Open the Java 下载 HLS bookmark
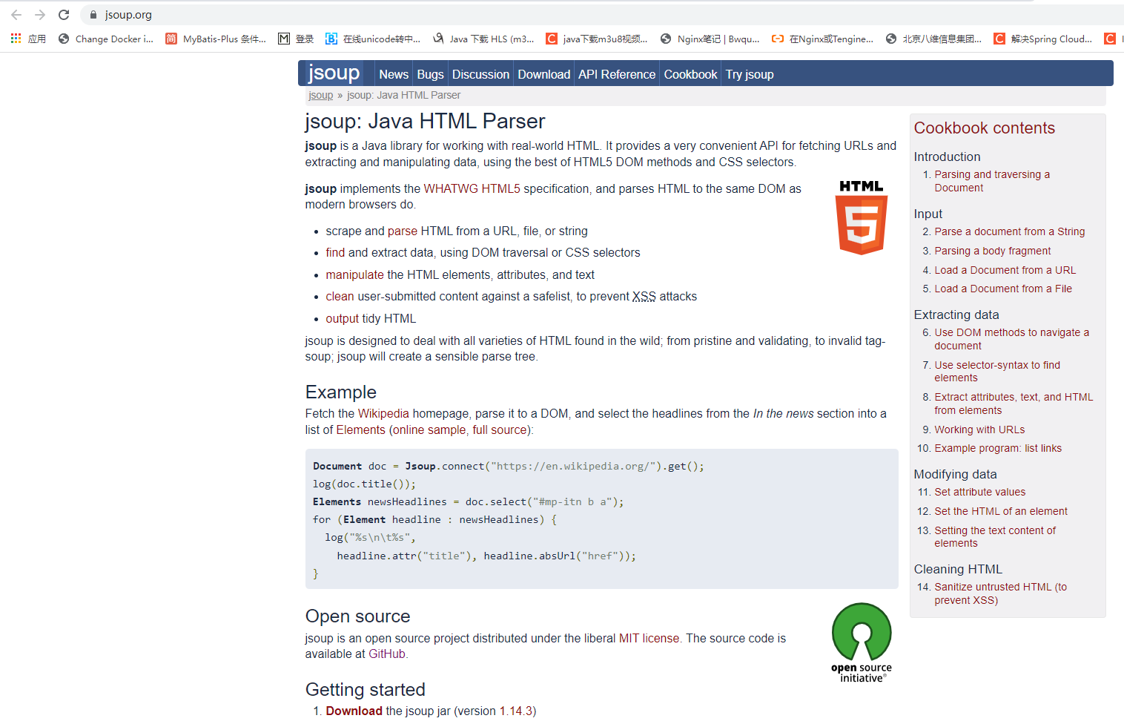 (x=483, y=39)
